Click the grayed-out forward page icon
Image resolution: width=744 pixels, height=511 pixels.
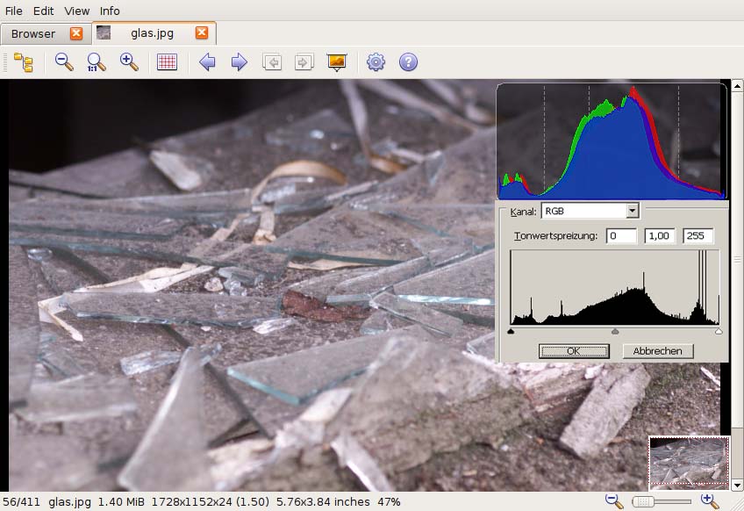(304, 62)
